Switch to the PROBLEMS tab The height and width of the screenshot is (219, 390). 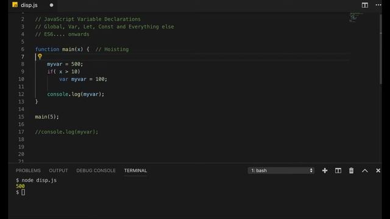click(28, 170)
